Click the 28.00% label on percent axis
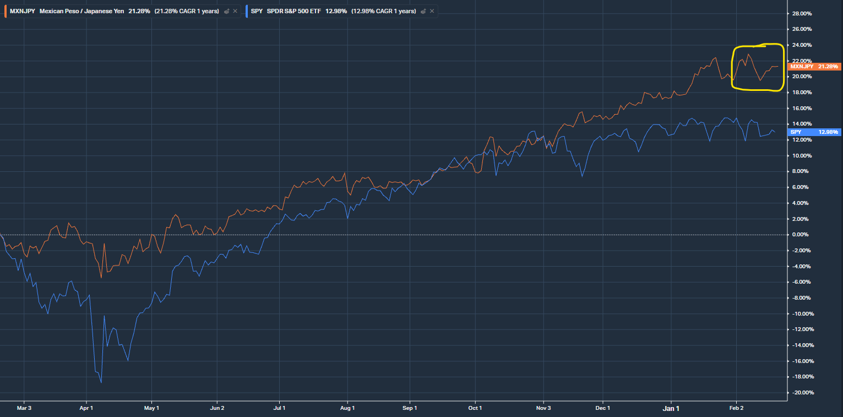 (x=802, y=13)
